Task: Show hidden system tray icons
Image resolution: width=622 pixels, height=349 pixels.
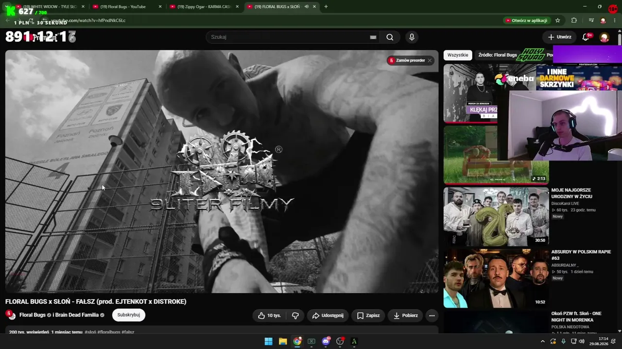Action: pos(543,341)
